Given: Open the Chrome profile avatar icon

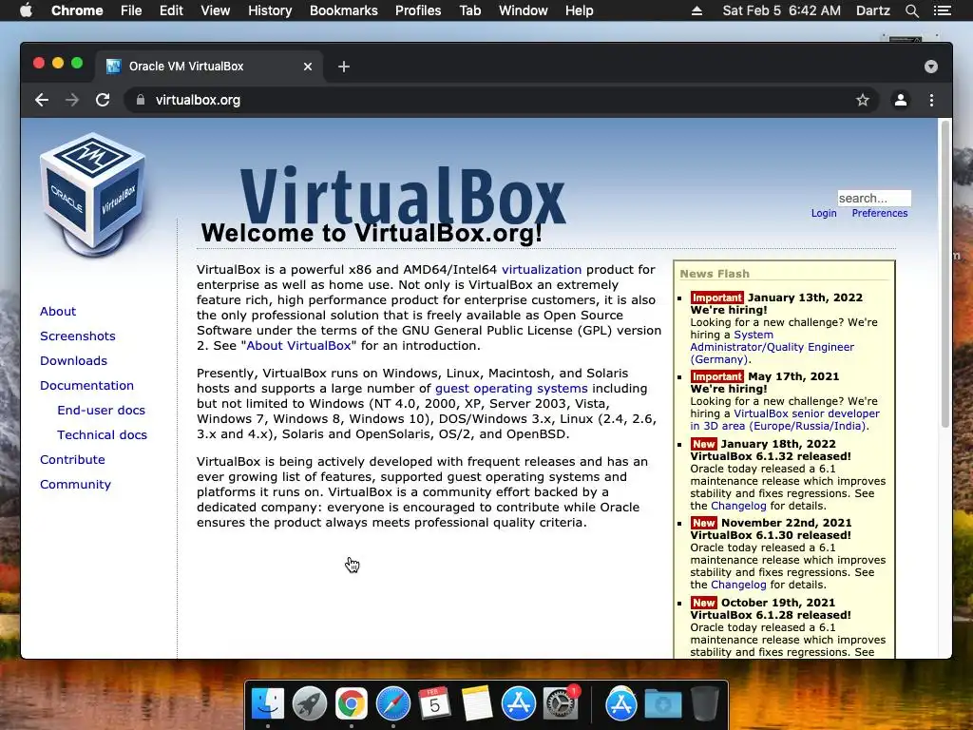Looking at the screenshot, I should click(901, 100).
